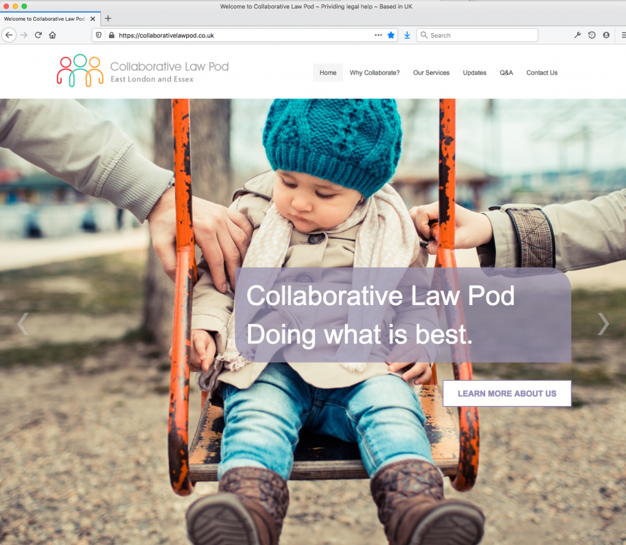
Task: View site security padlock details
Action: coord(112,35)
